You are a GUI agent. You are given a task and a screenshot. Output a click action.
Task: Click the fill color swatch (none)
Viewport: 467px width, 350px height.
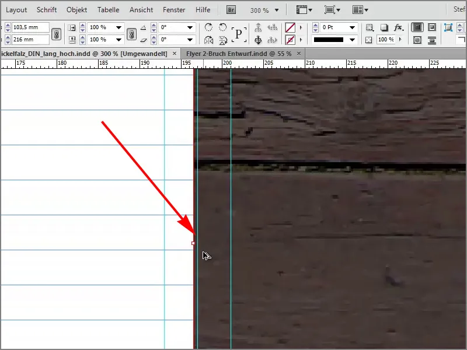click(290, 27)
